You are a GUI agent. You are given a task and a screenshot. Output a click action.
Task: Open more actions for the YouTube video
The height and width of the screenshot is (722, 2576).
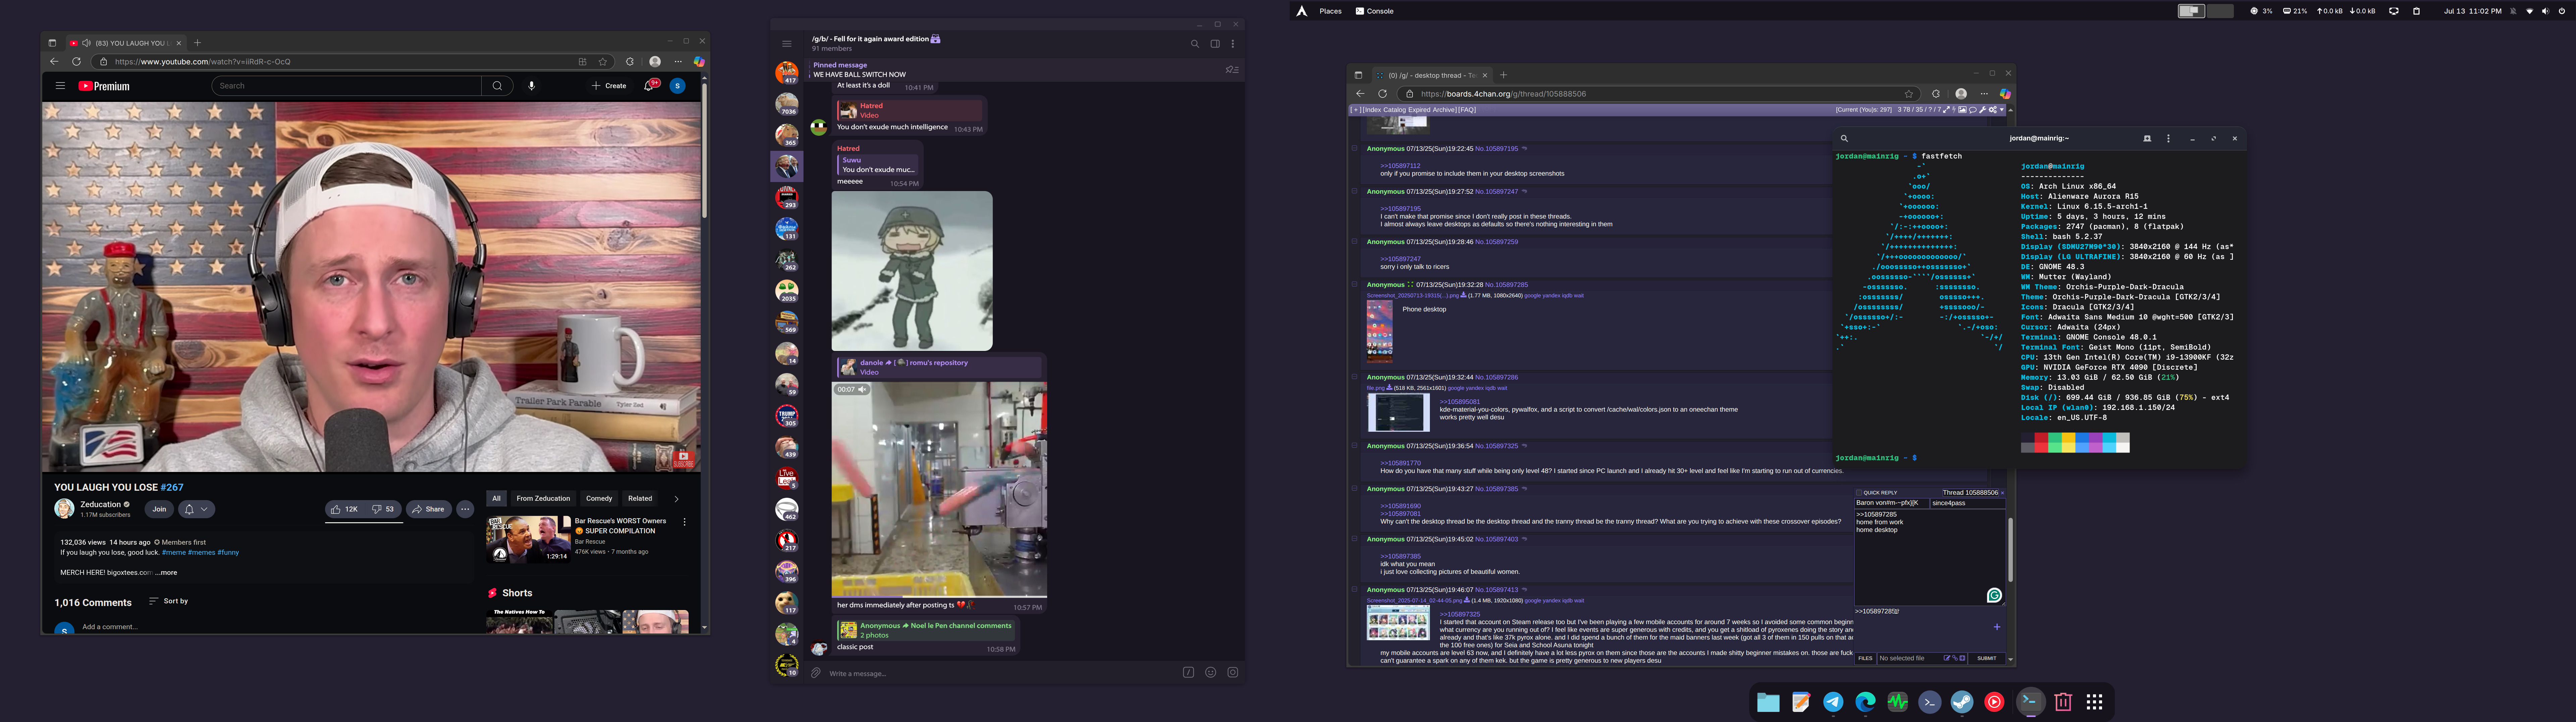click(465, 509)
